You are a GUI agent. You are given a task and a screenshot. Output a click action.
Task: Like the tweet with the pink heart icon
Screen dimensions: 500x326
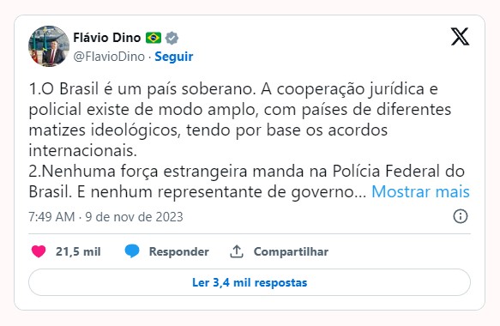(39, 251)
